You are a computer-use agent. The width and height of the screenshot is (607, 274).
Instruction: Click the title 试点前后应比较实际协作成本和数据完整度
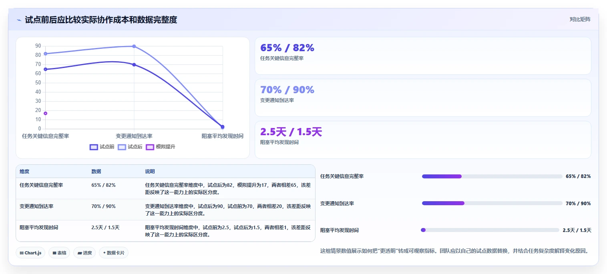pos(101,20)
